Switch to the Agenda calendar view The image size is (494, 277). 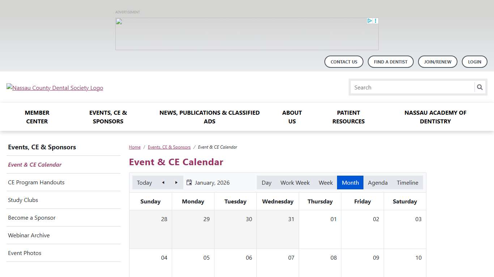(378, 183)
